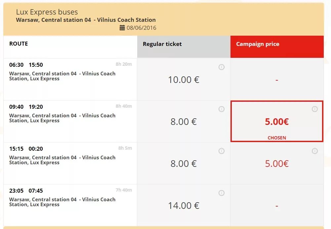Click info icon for 10.00 € regular ticket
Image resolution: width=331 pixels, height=229 pixels.
222,67
